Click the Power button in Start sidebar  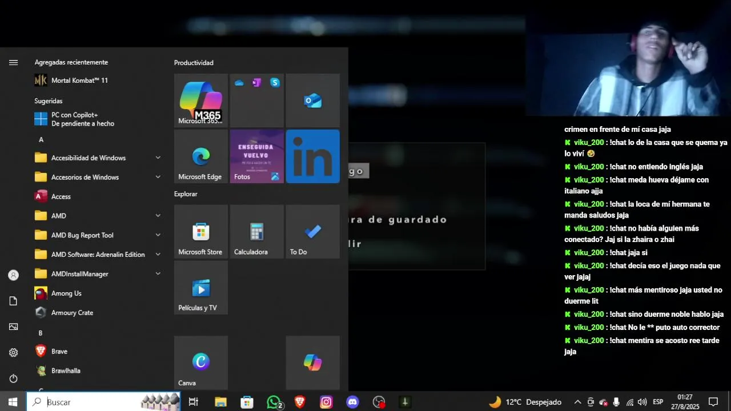tap(13, 378)
